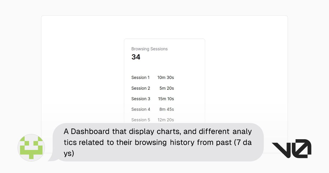Select the Session 2 label

141,88
